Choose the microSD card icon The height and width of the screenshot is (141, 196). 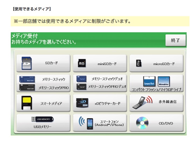pos(139,64)
